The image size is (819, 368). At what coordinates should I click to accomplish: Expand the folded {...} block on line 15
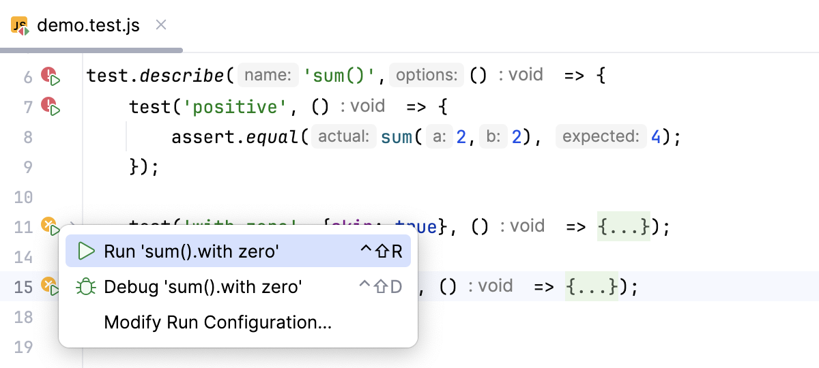tap(592, 287)
